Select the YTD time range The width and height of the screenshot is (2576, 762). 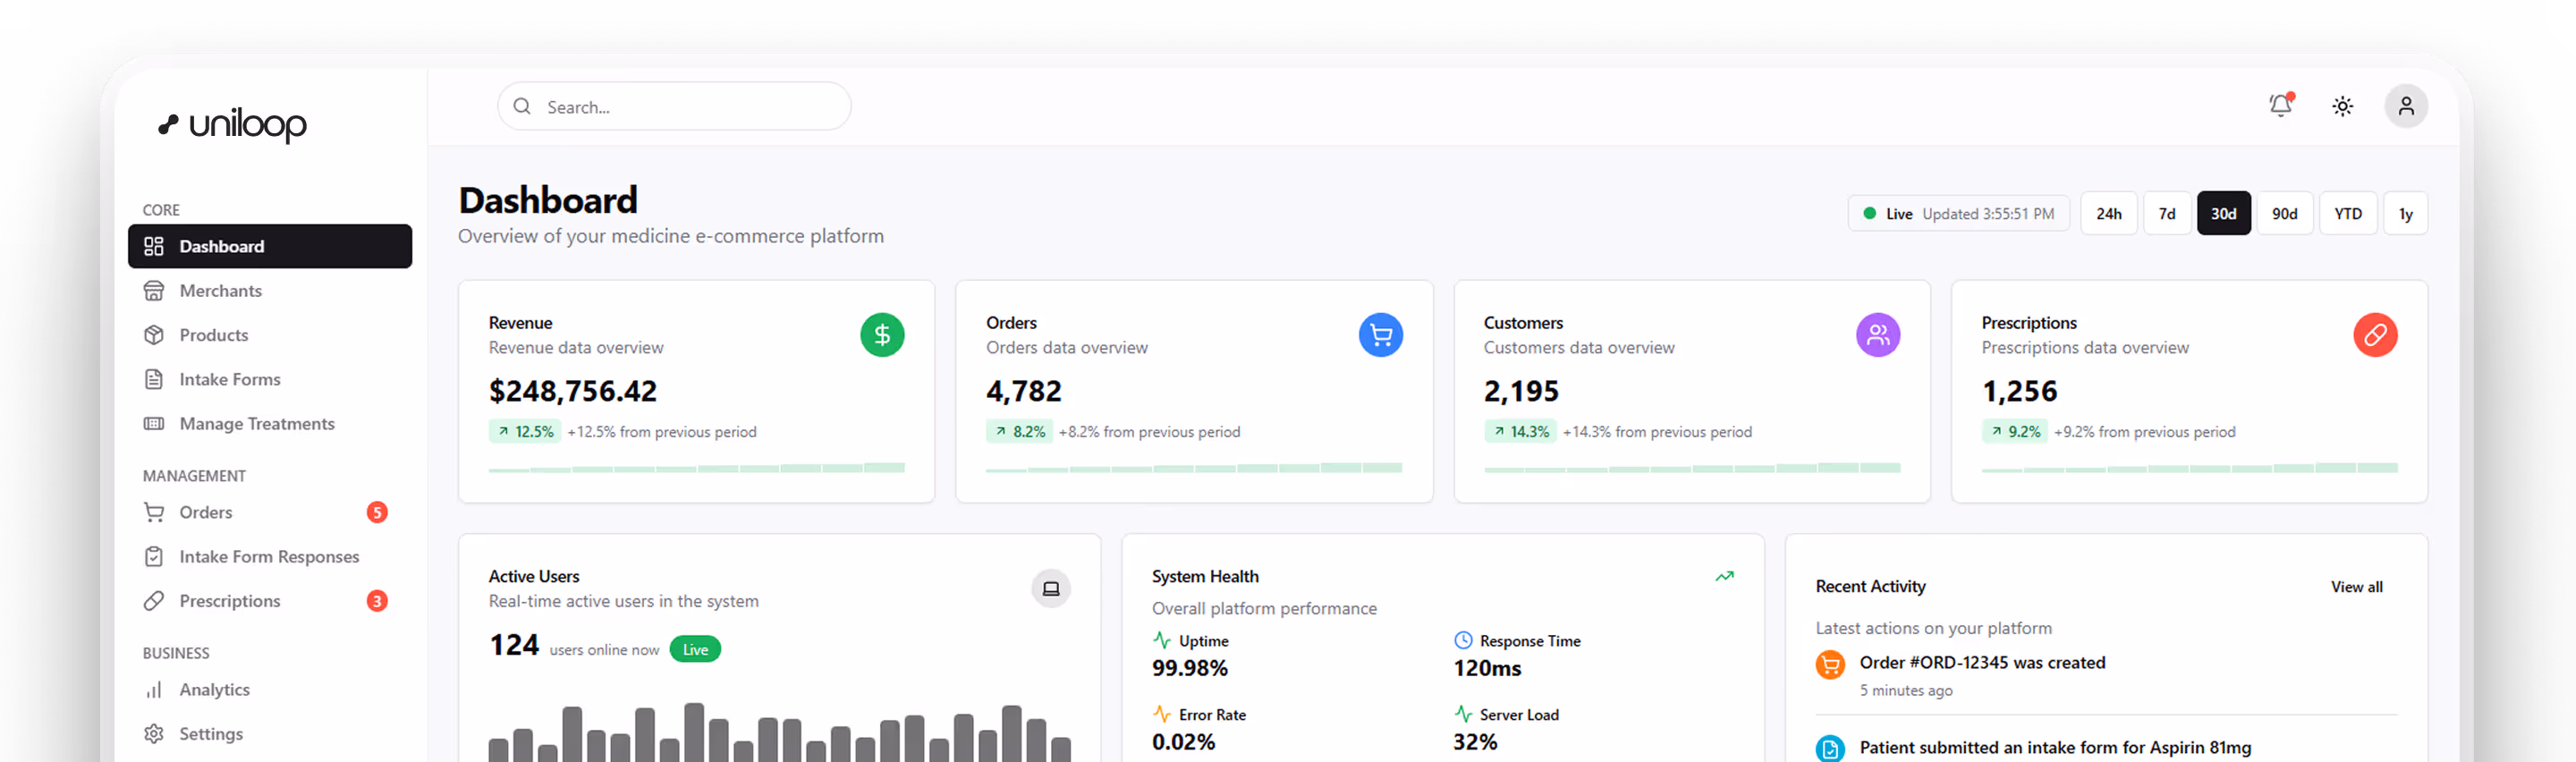point(2348,213)
